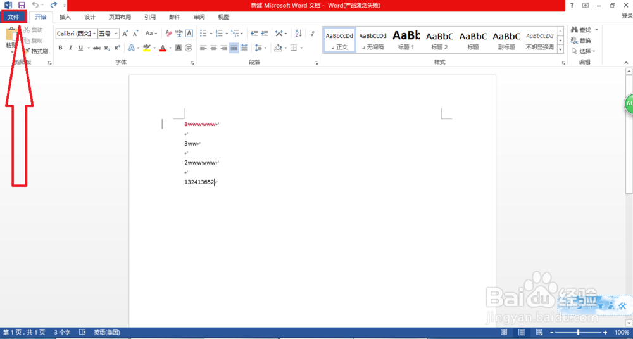Undo the last action
This screenshot has width=633, height=339.
pyautogui.click(x=35, y=5)
